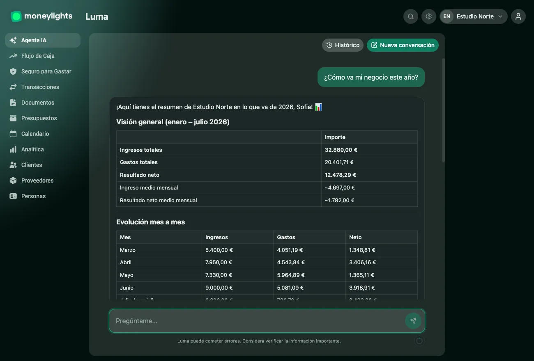Click the Mes column header
The image size is (534, 361).
[x=125, y=237]
